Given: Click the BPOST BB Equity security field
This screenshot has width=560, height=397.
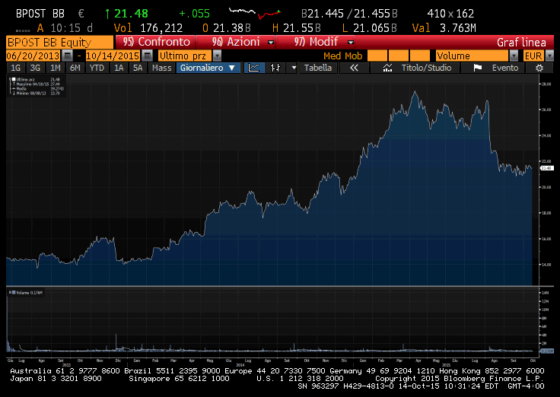Looking at the screenshot, I should pyautogui.click(x=59, y=42).
